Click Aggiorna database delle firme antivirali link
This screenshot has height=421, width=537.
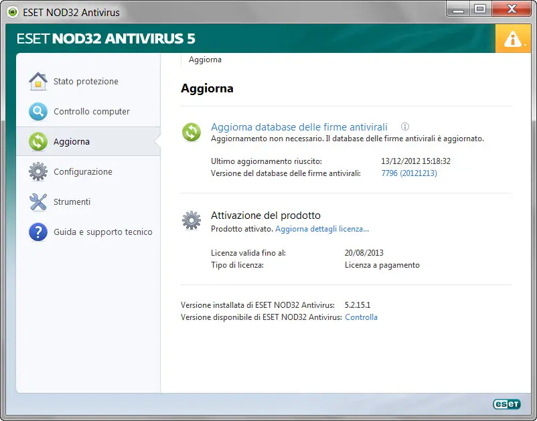299,127
